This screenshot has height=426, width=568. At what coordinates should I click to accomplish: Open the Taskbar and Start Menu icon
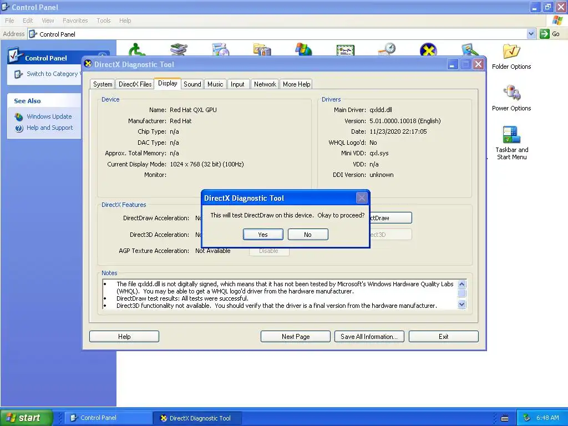(x=511, y=143)
